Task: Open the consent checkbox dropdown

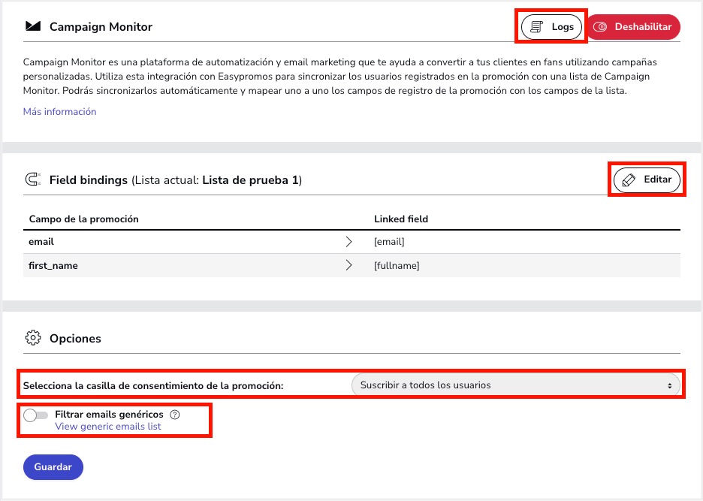Action: click(x=515, y=385)
